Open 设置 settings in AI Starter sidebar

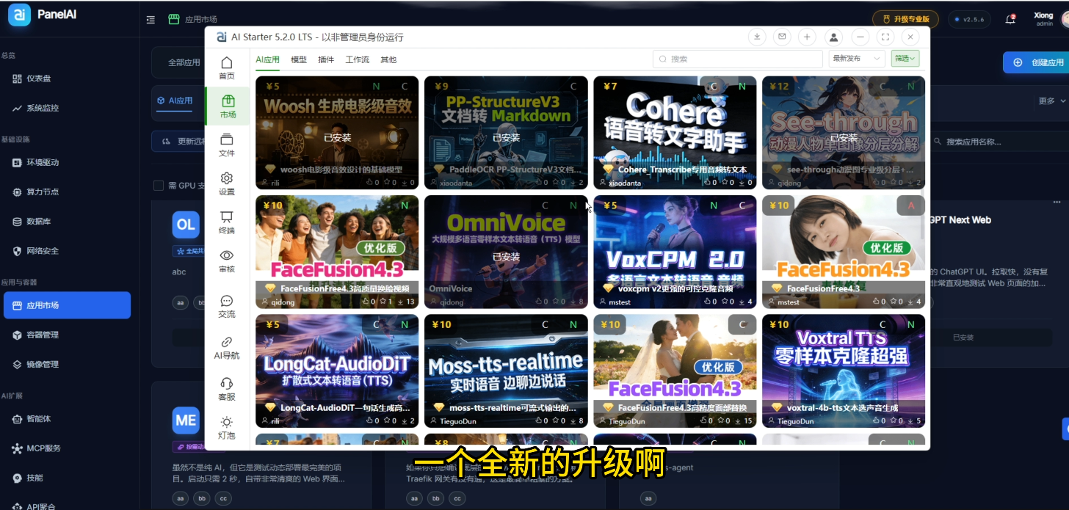[227, 184]
